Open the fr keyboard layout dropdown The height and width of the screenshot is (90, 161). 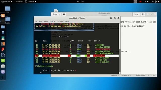[146, 1]
